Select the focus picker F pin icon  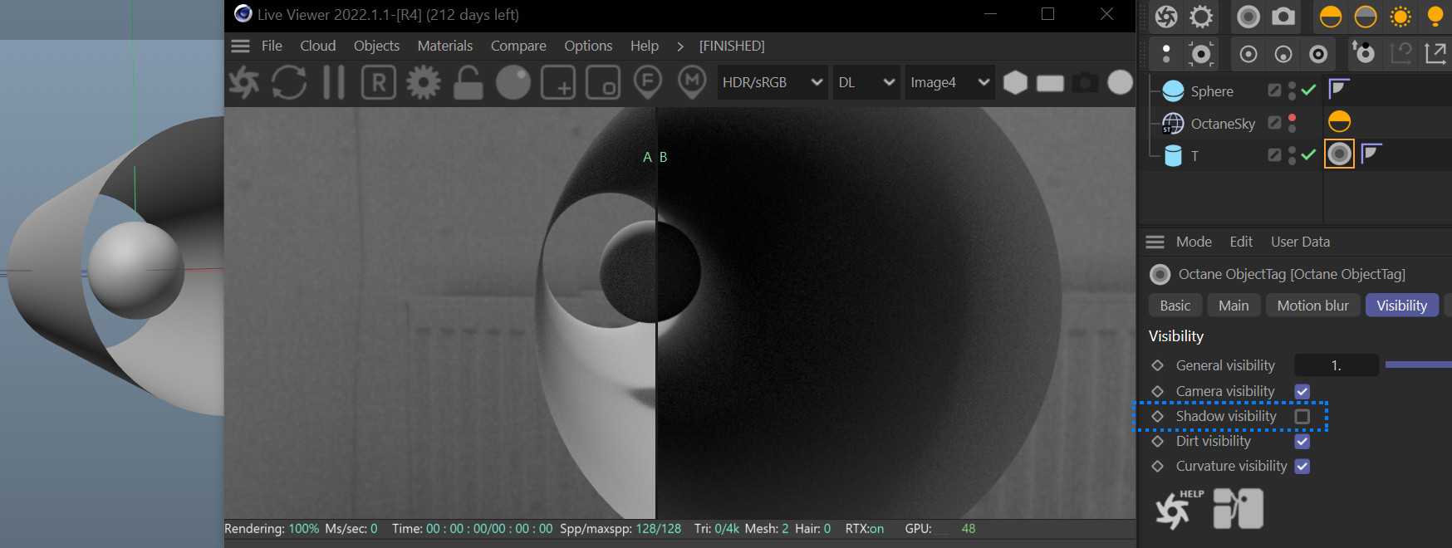pos(648,82)
